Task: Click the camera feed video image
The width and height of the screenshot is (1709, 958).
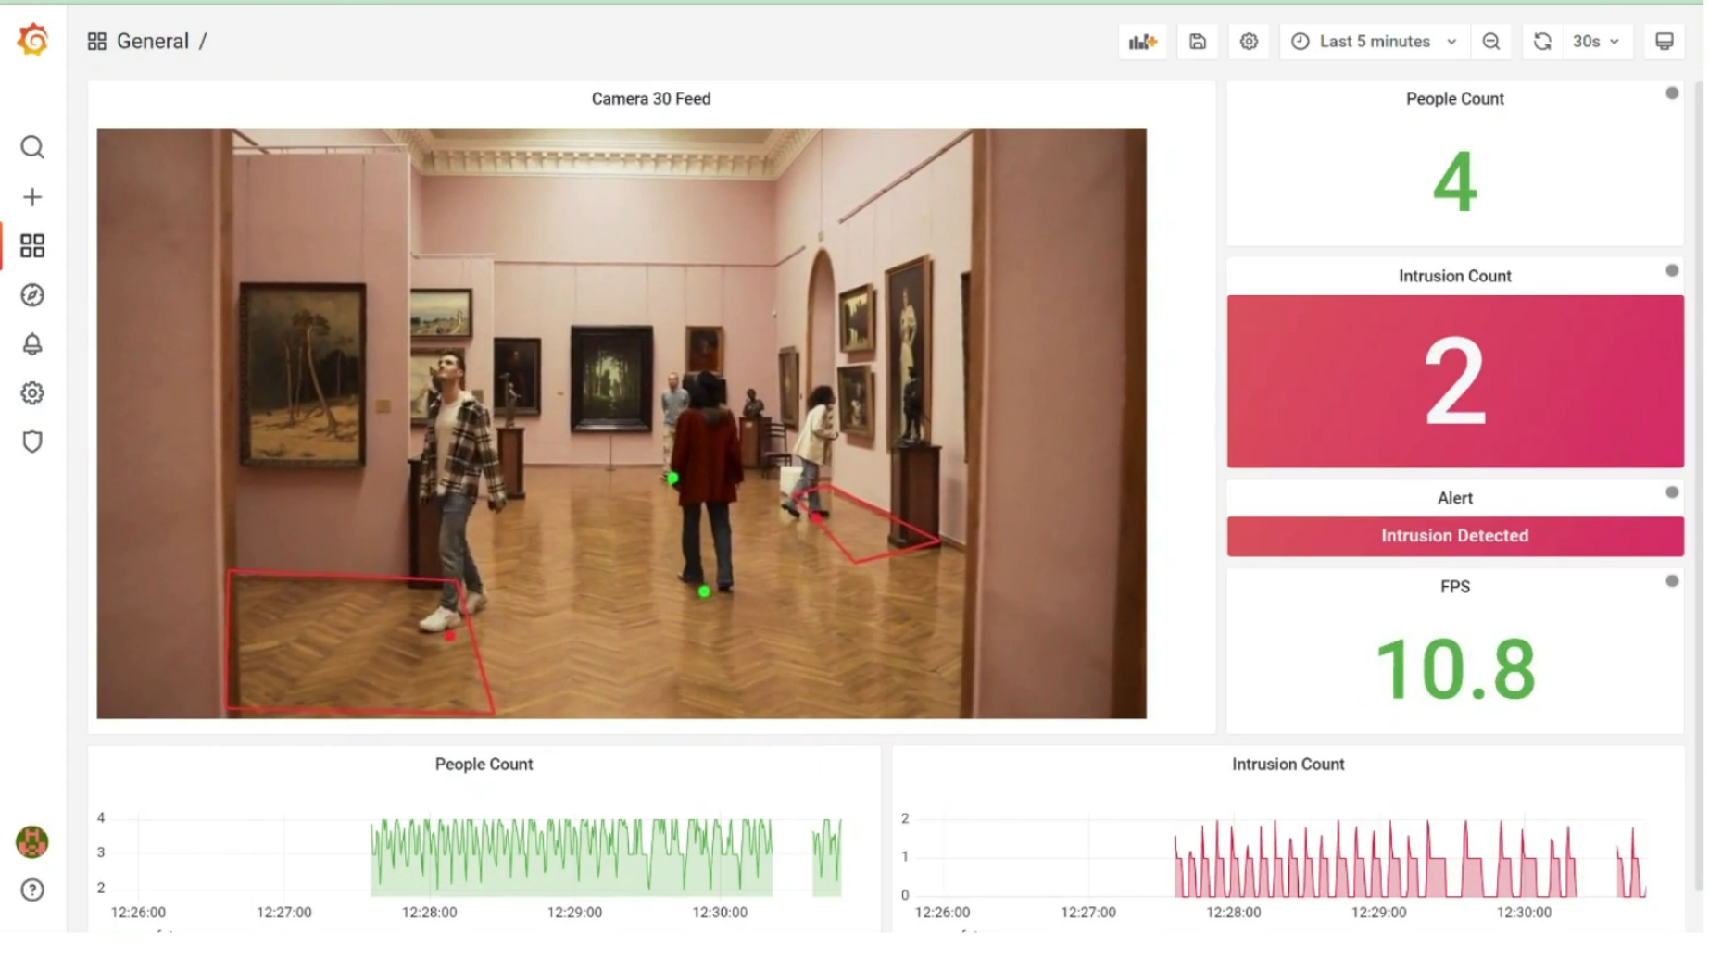Action: [622, 423]
